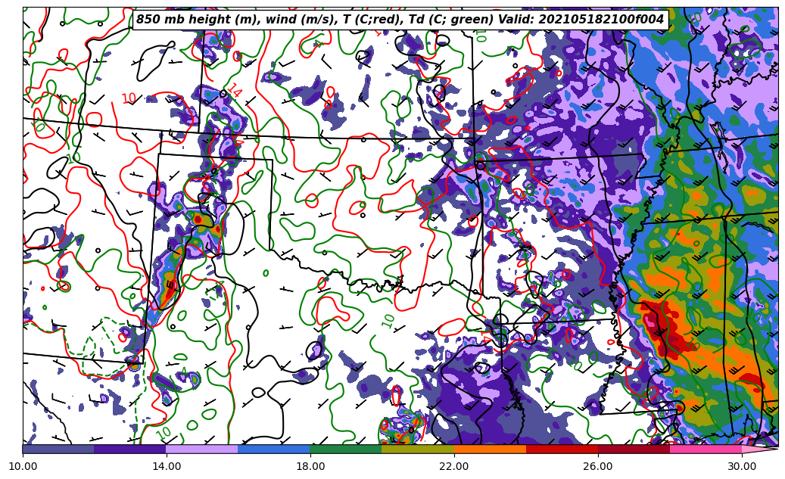The image size is (785, 479).
Task: Pick the dark slate 10–12 colorbar segment
Action: (58, 449)
